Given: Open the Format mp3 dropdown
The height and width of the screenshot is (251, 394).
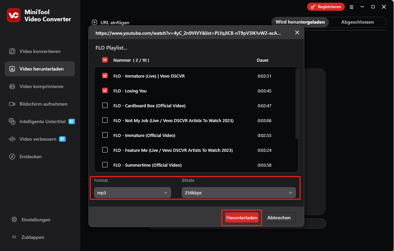Looking at the screenshot, I should pyautogui.click(x=133, y=193).
